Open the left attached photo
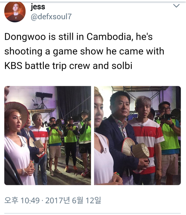 point(48,135)
